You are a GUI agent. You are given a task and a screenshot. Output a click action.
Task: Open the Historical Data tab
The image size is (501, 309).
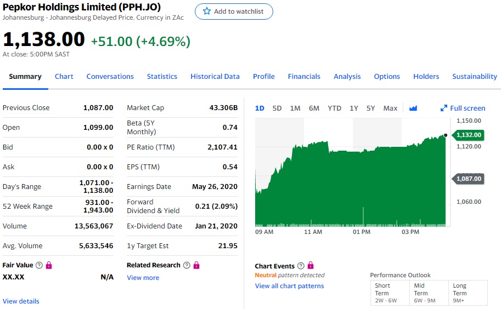(215, 77)
